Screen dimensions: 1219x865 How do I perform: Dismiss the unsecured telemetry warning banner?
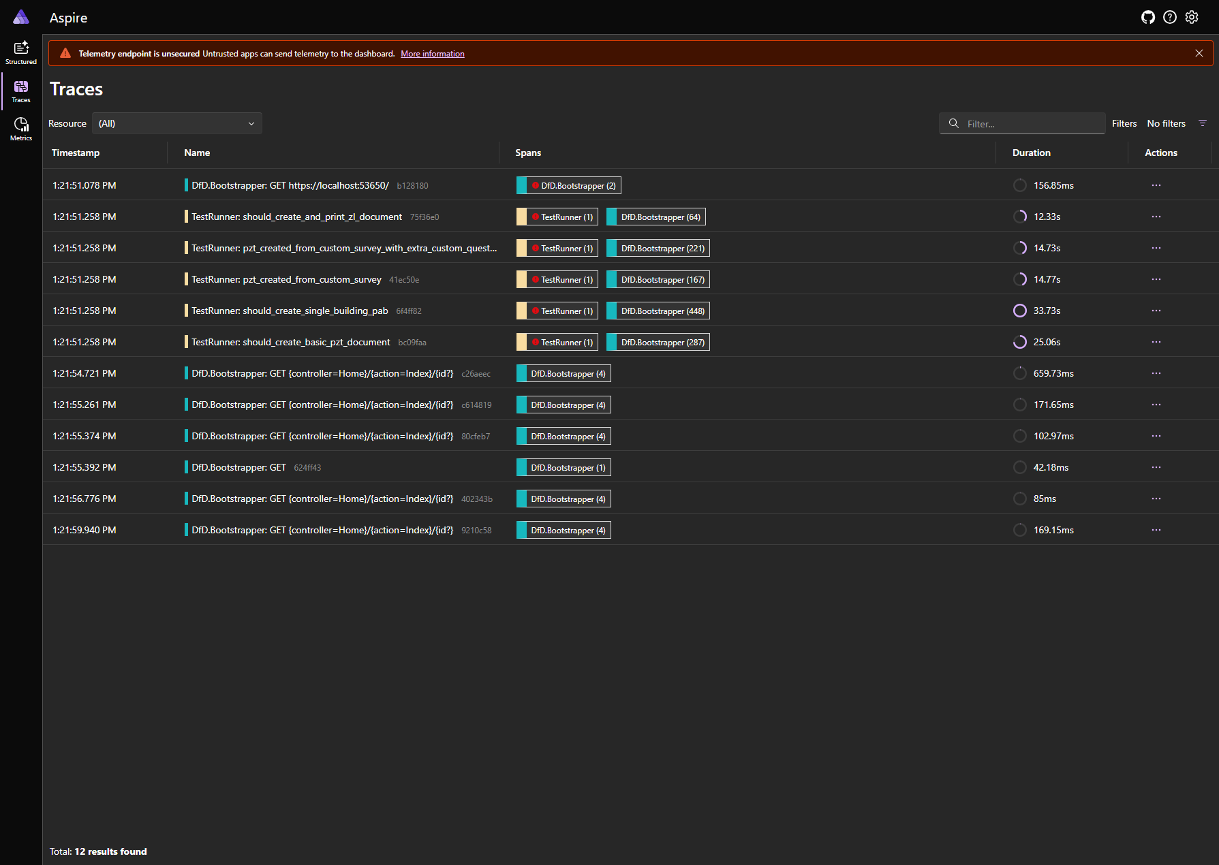pos(1199,53)
